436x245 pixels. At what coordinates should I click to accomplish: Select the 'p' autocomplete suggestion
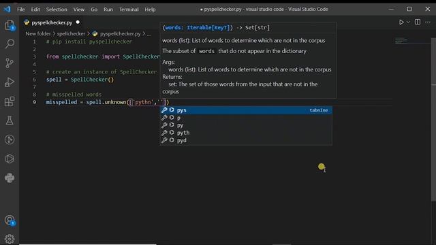[x=246, y=118]
